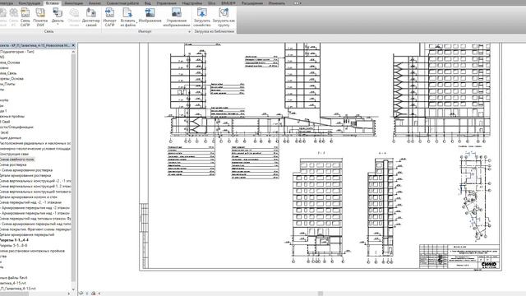The image size is (526, 296).
Task: Click Вставить из файла (Insert from File)
Action: [128, 16]
